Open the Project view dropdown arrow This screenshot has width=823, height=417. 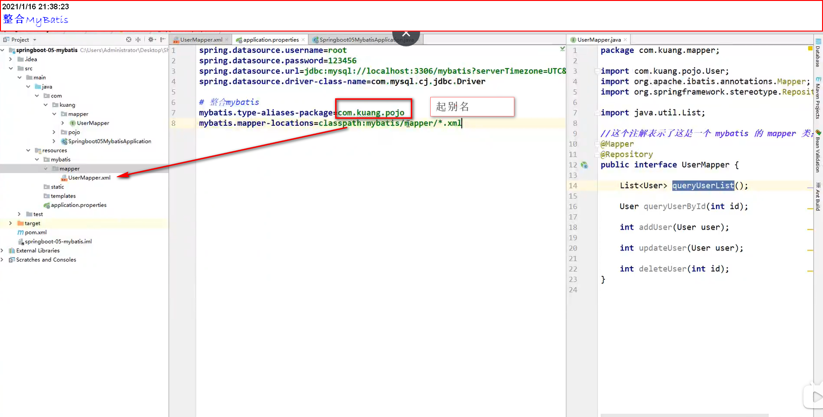pos(35,40)
